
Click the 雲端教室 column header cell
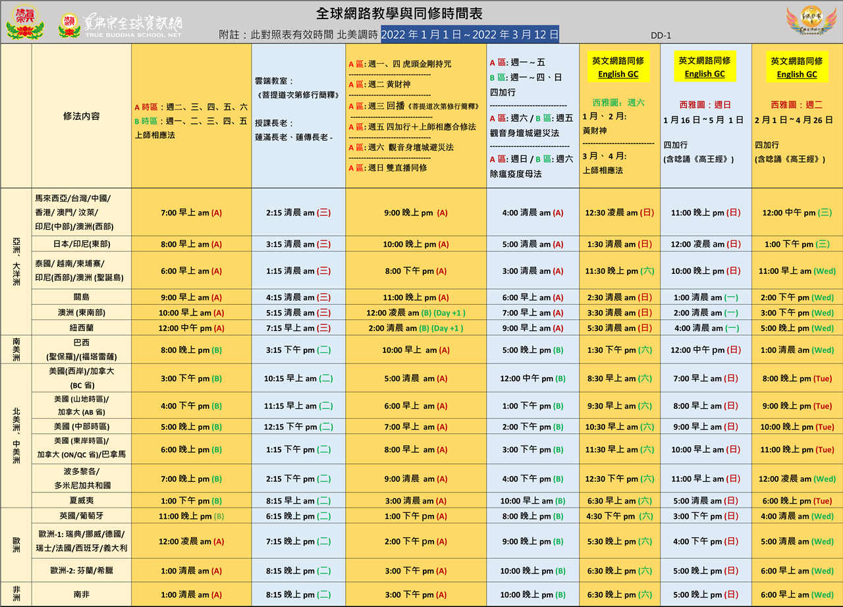[298, 116]
